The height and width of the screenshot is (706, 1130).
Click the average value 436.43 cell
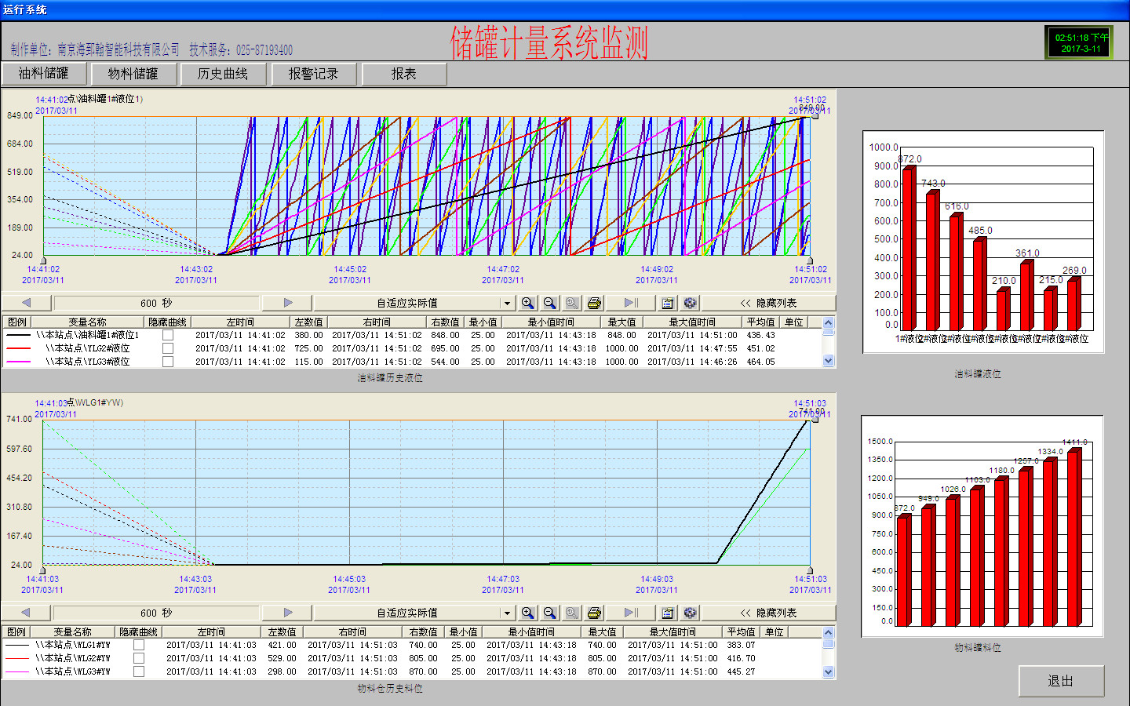click(x=761, y=335)
